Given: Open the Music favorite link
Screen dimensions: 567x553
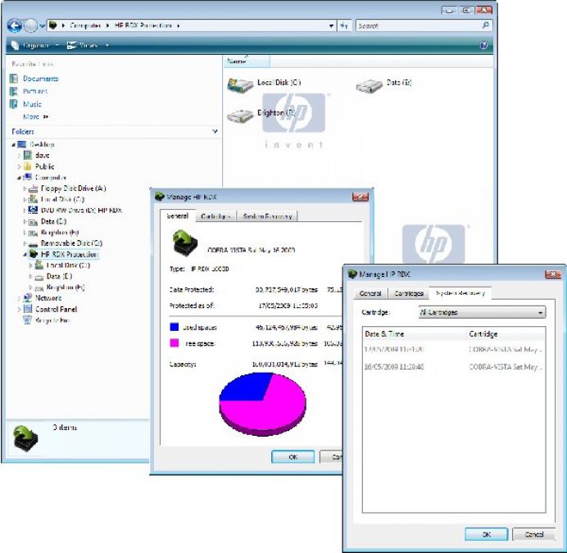Looking at the screenshot, I should pyautogui.click(x=32, y=104).
